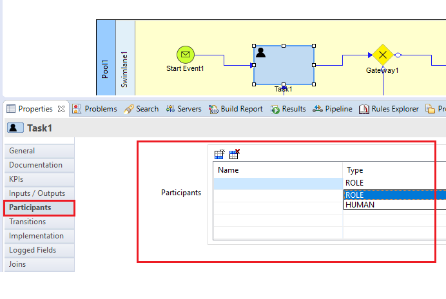
Task: Open the Joins properties section
Action: point(39,264)
